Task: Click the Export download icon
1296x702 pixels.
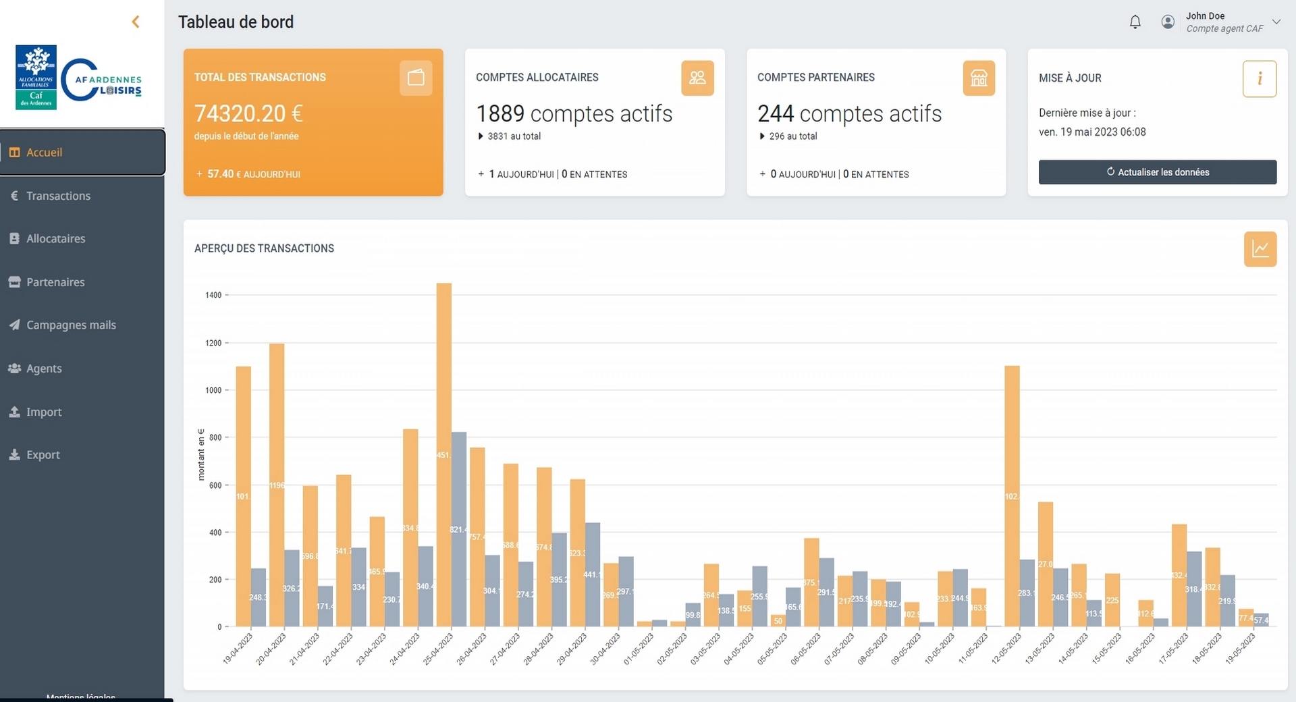Action: [14, 454]
